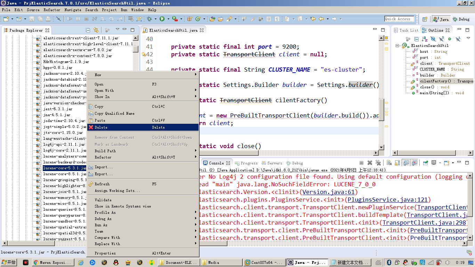475x267 pixels.
Task: Click the Open Type toolbar icon
Action: [212, 19]
